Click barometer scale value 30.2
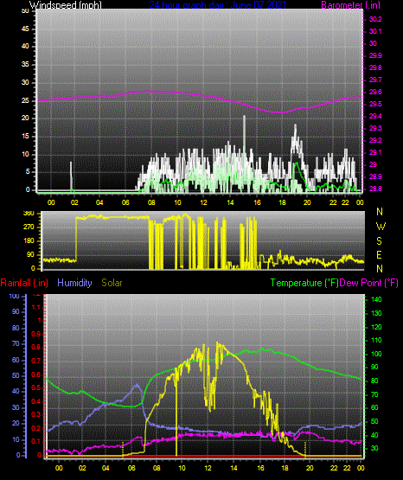The width and height of the screenshot is (403, 480). pyautogui.click(x=375, y=19)
